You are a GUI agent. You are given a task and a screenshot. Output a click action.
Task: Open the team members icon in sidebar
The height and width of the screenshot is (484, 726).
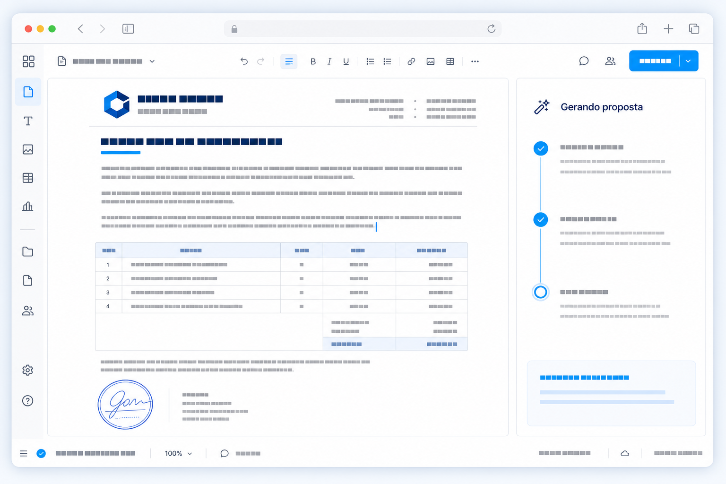(28, 311)
